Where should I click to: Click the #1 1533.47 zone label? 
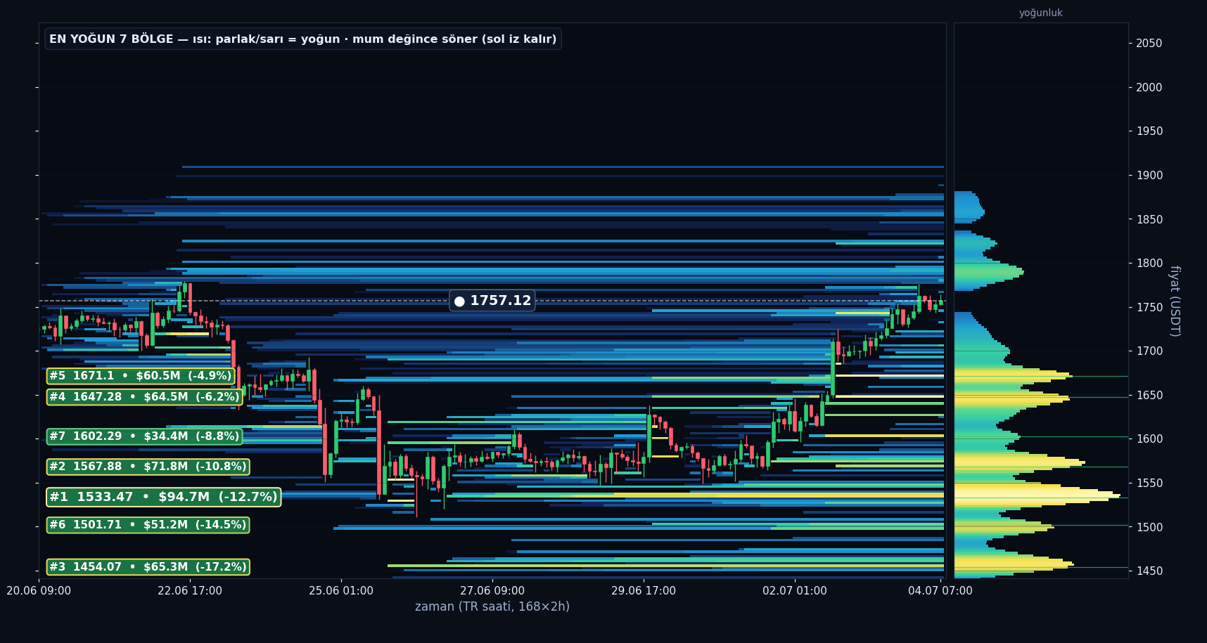pos(163,497)
